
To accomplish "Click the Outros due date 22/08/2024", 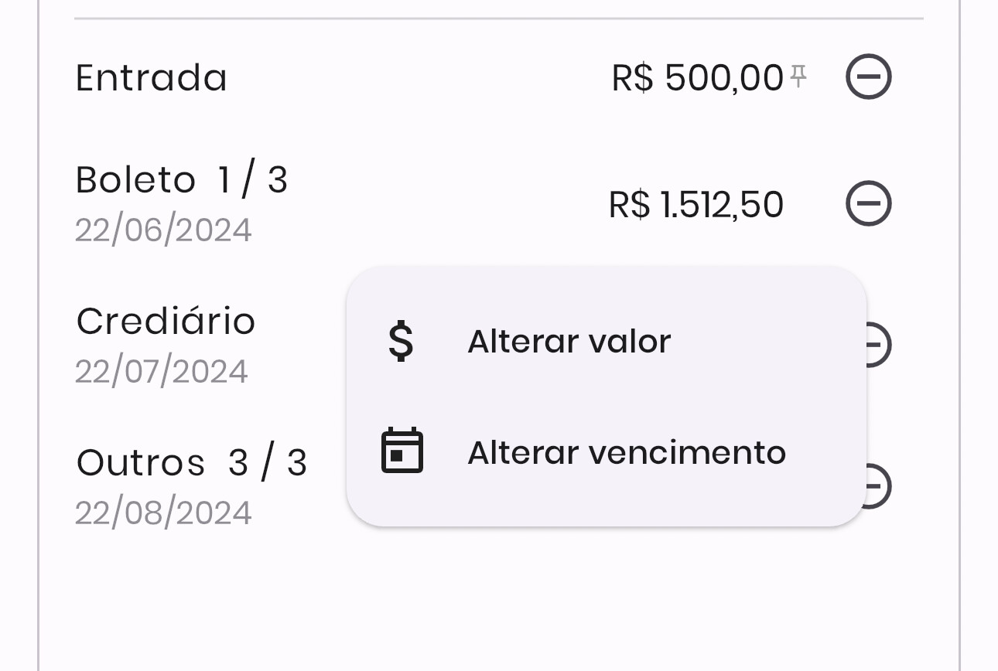I will (x=163, y=513).
